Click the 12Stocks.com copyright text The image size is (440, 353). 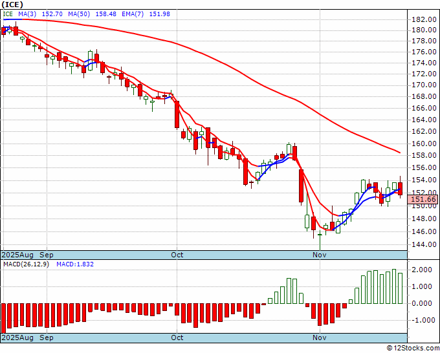(x=413, y=348)
